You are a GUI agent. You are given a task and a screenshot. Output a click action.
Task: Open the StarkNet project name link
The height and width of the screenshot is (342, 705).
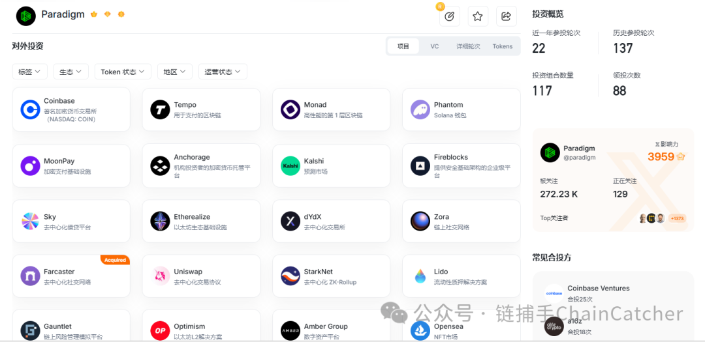tap(319, 272)
